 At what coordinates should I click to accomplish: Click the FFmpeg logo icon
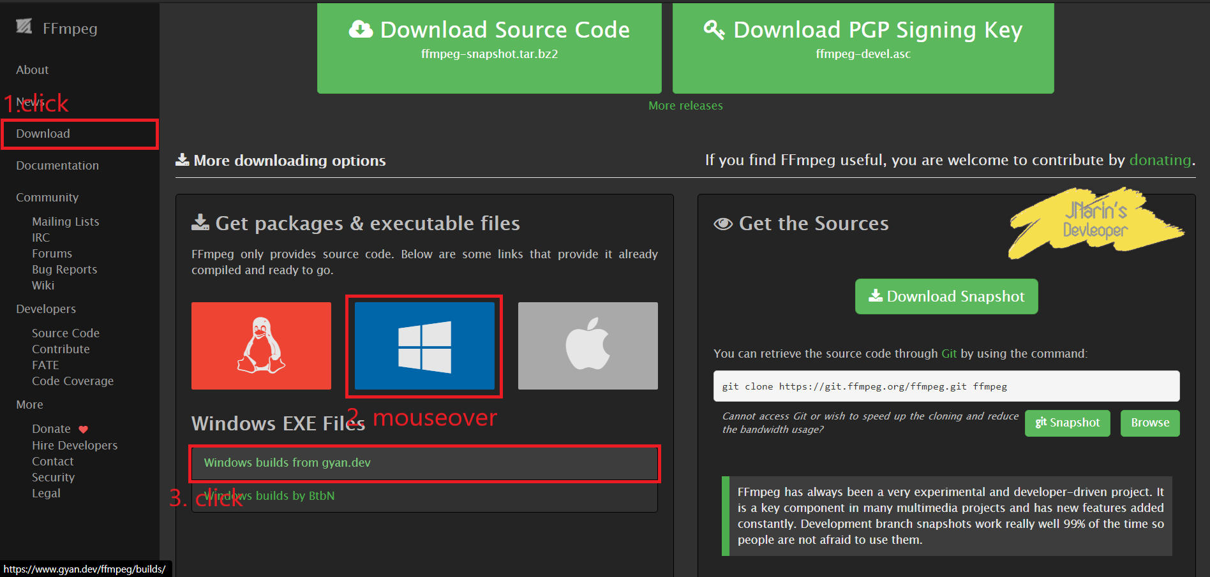[x=24, y=26]
